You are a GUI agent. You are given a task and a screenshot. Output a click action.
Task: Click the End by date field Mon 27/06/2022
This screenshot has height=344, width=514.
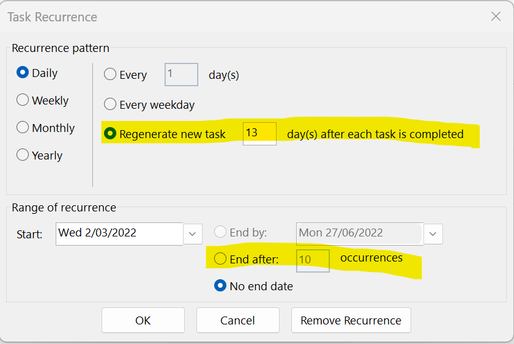360,233
